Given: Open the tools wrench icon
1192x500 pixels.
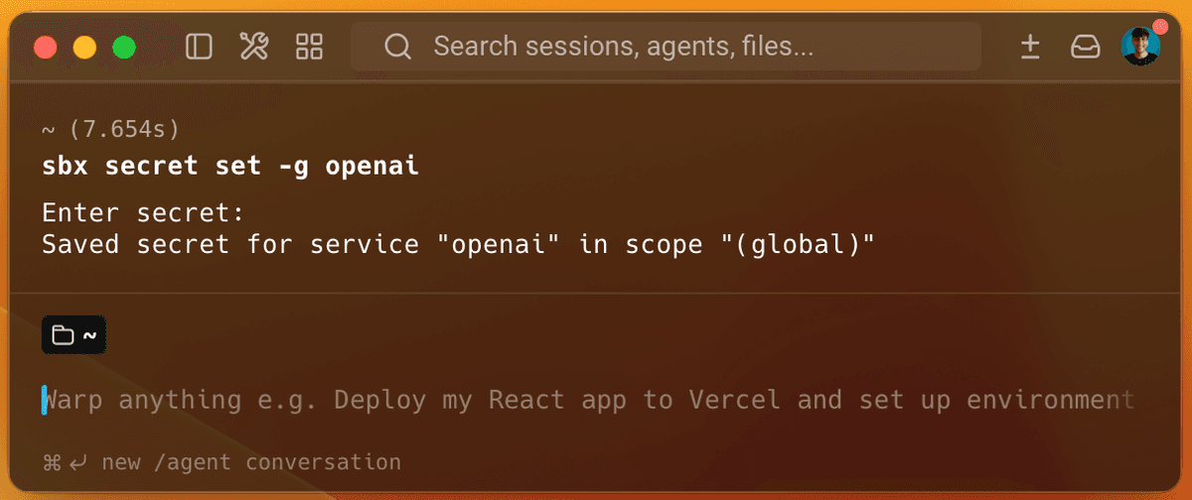Looking at the screenshot, I should tap(254, 47).
